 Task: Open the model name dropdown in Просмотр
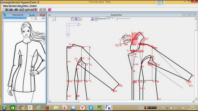[x=35, y=18]
